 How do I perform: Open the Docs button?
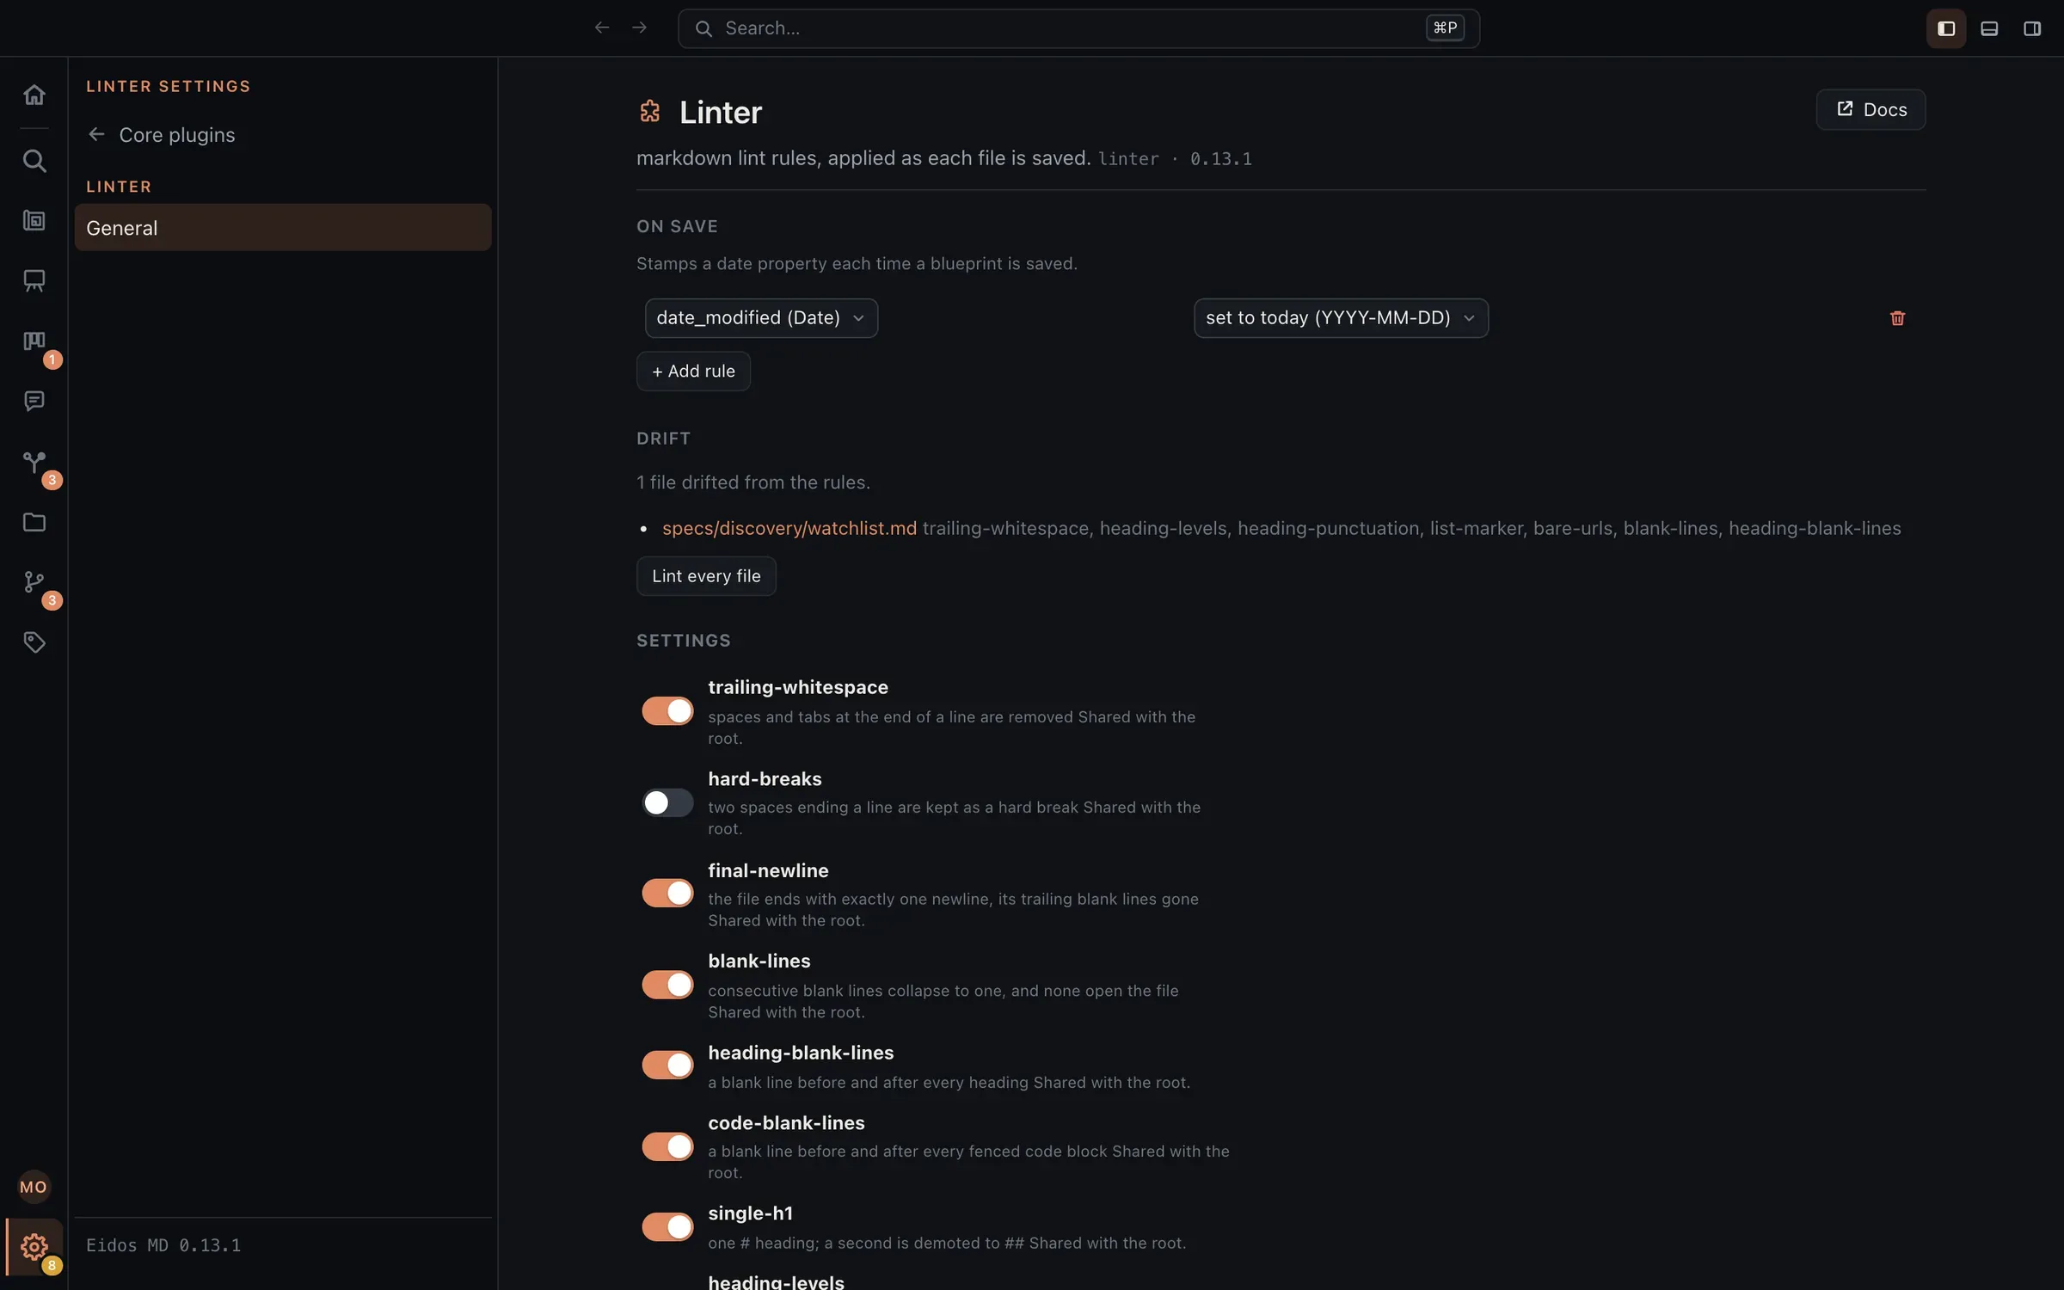(x=1870, y=109)
